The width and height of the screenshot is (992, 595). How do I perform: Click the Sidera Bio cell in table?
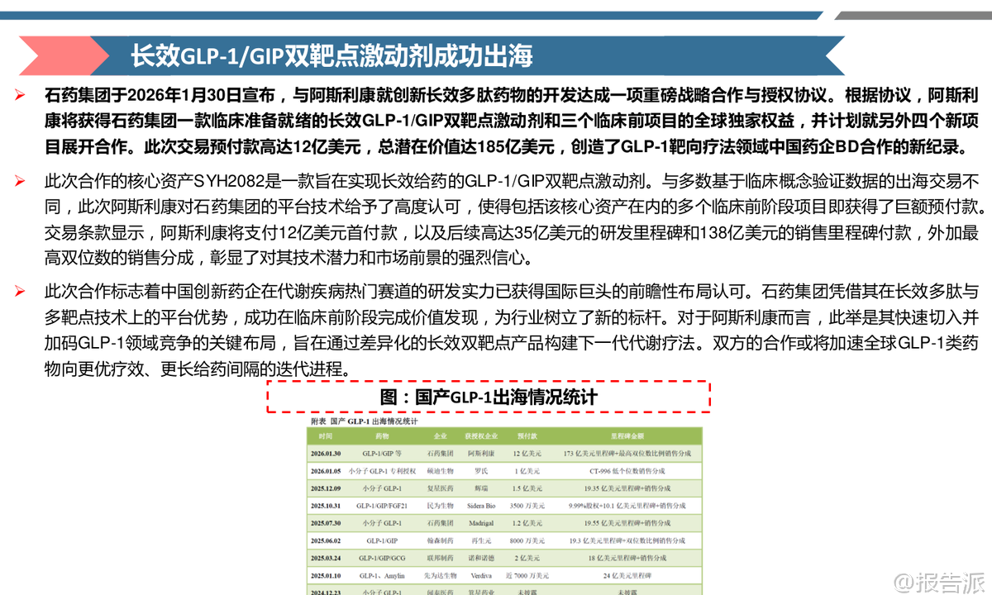point(480,506)
